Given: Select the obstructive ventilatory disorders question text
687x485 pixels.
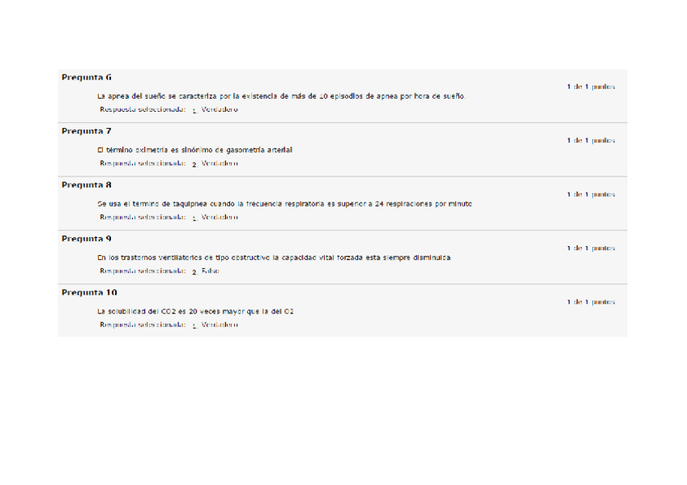Looking at the screenshot, I should click(x=274, y=257).
